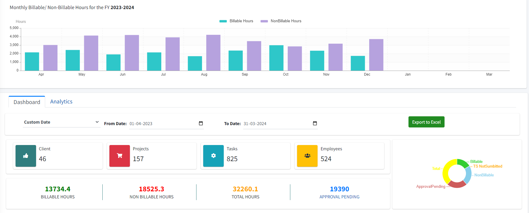Click the Sep non-billable hours bar

click(x=254, y=56)
